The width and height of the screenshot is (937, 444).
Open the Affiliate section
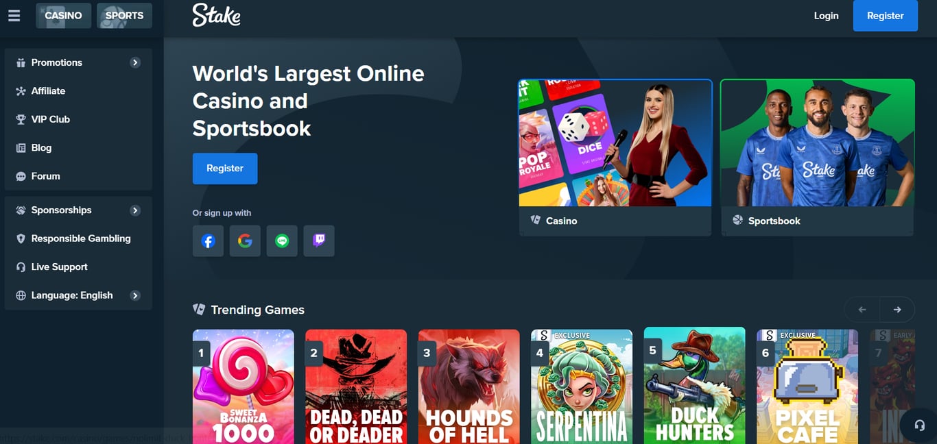pyautogui.click(x=51, y=90)
